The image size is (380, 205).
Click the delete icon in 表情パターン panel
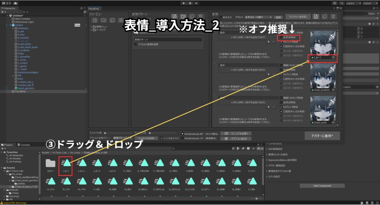(x=200, y=16)
